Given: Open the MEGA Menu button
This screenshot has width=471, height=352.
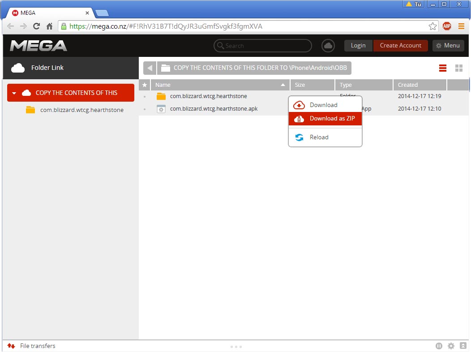Looking at the screenshot, I should point(448,46).
